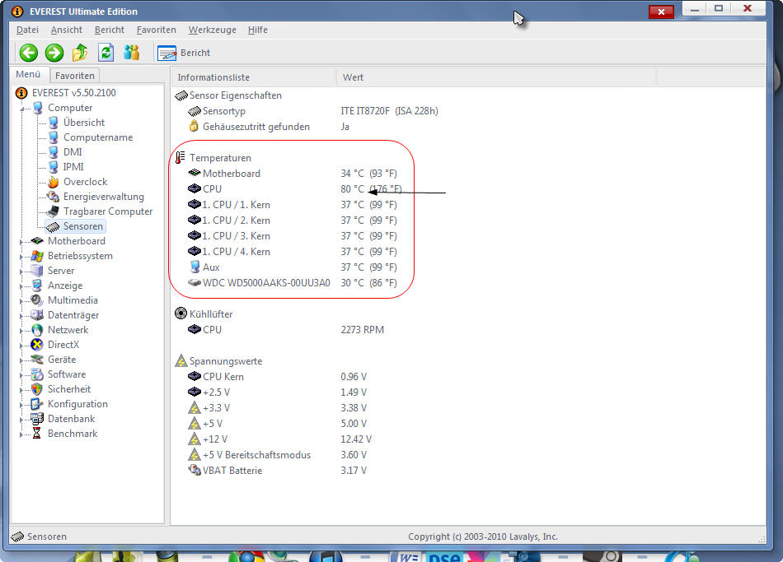
Task: Expand the Datenträger tree node
Action: 21,316
